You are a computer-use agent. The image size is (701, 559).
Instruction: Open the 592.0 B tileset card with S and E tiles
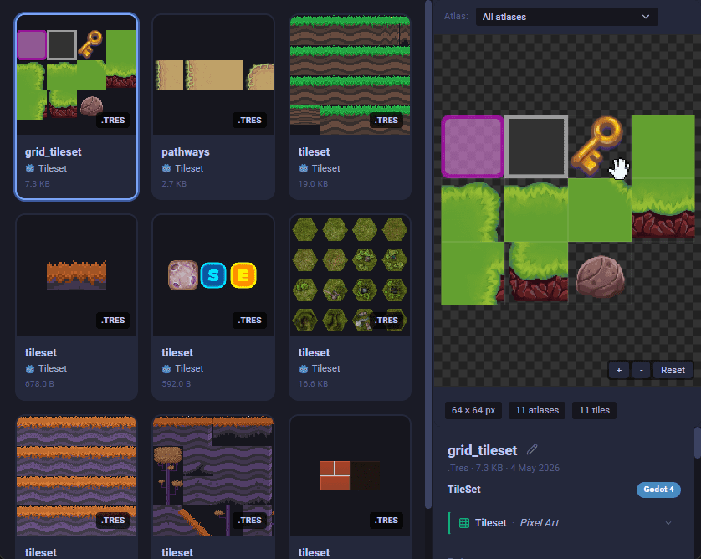[213, 275]
